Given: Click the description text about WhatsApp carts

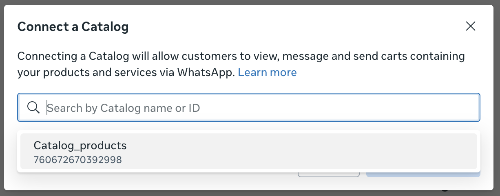Looking at the screenshot, I should point(241,56).
